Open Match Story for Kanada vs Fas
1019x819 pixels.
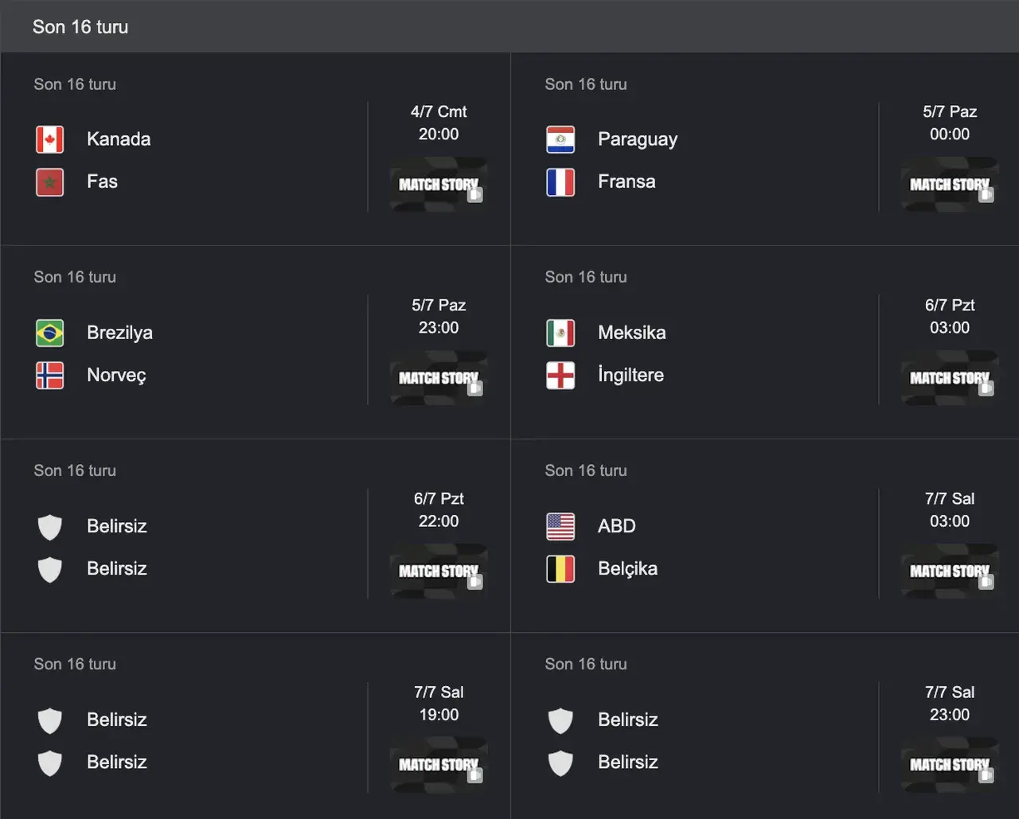coord(439,185)
